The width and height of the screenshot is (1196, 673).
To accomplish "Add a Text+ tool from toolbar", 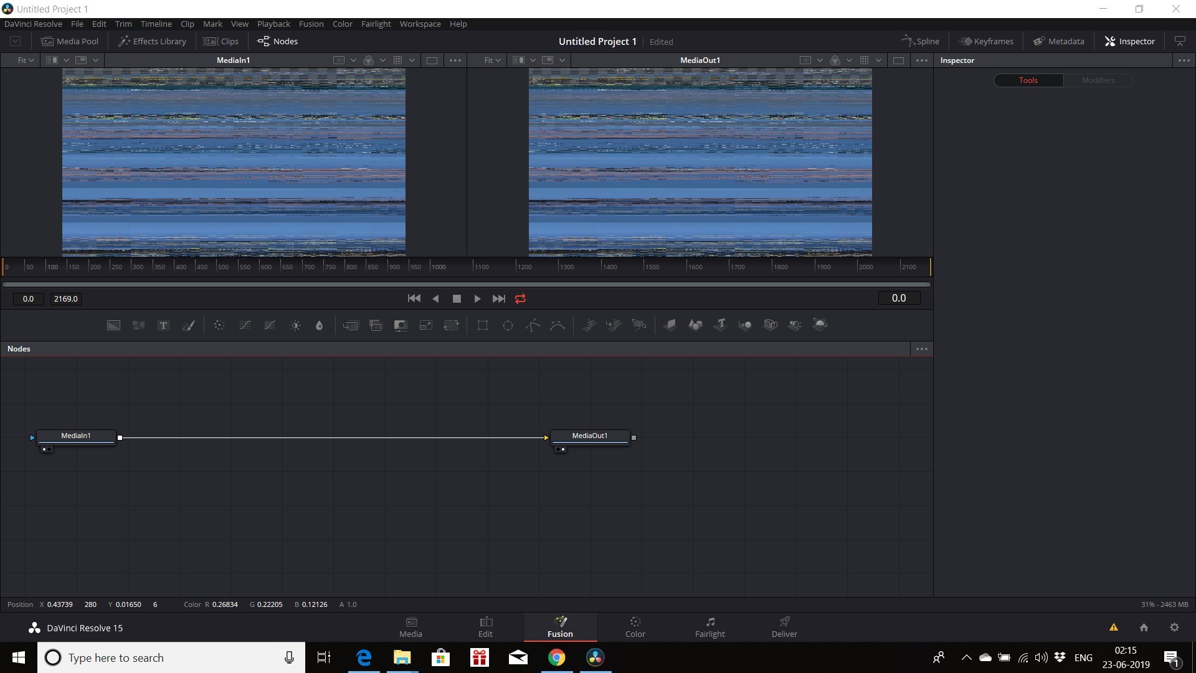I will click(163, 325).
